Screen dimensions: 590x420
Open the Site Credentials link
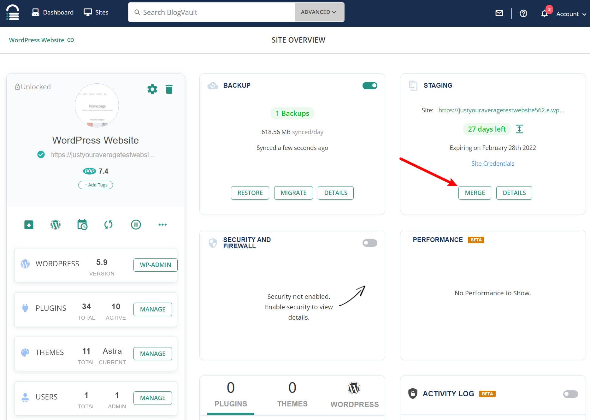point(492,163)
